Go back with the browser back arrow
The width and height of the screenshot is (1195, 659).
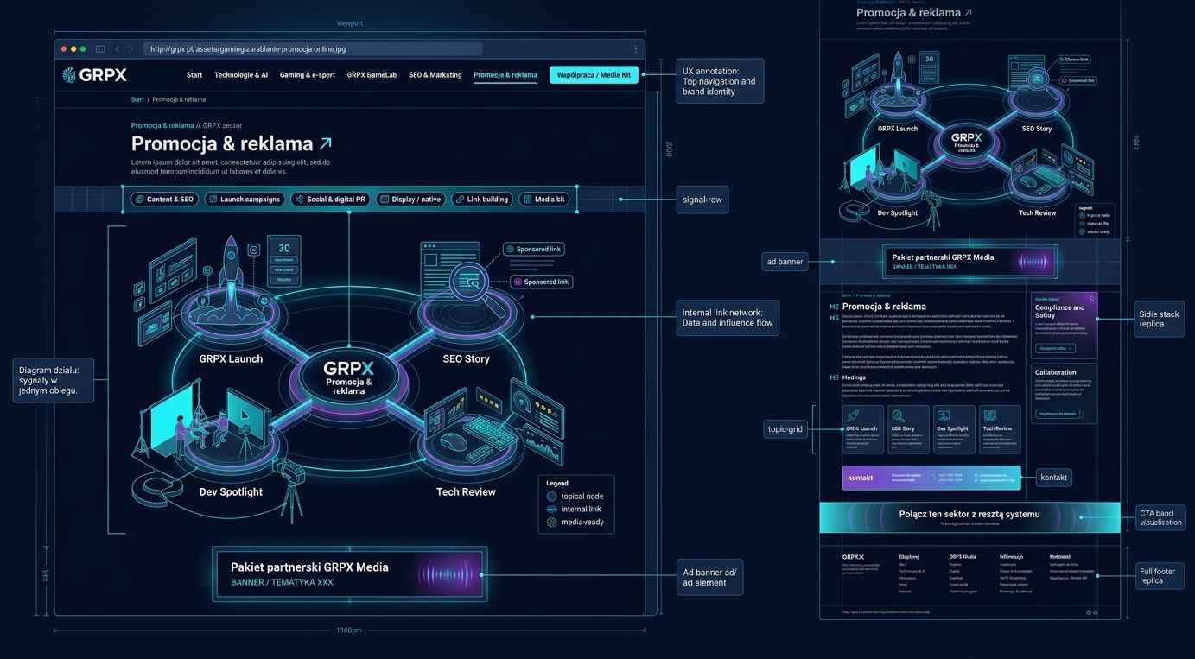[x=118, y=49]
